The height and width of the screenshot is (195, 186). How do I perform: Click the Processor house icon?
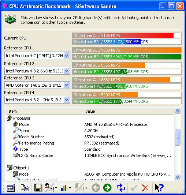(x=10, y=118)
